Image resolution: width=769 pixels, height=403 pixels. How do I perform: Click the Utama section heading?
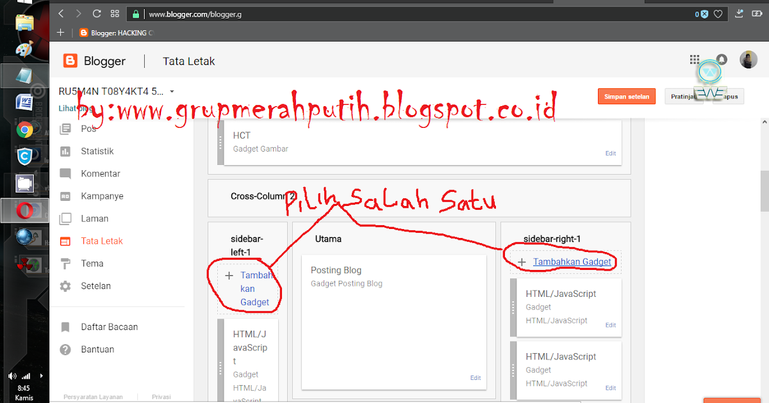tap(328, 239)
